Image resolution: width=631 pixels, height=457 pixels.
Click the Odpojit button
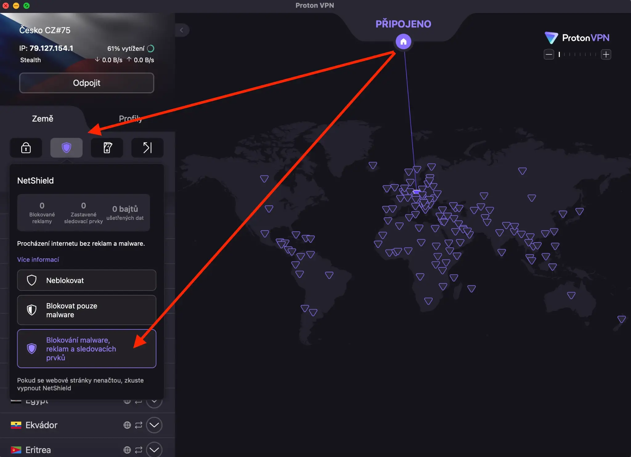[87, 83]
